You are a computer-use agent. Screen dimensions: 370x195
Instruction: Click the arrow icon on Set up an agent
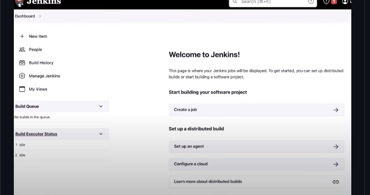coord(336,147)
